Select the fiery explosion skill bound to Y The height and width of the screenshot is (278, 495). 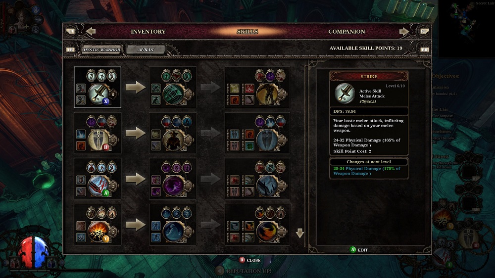(99, 232)
